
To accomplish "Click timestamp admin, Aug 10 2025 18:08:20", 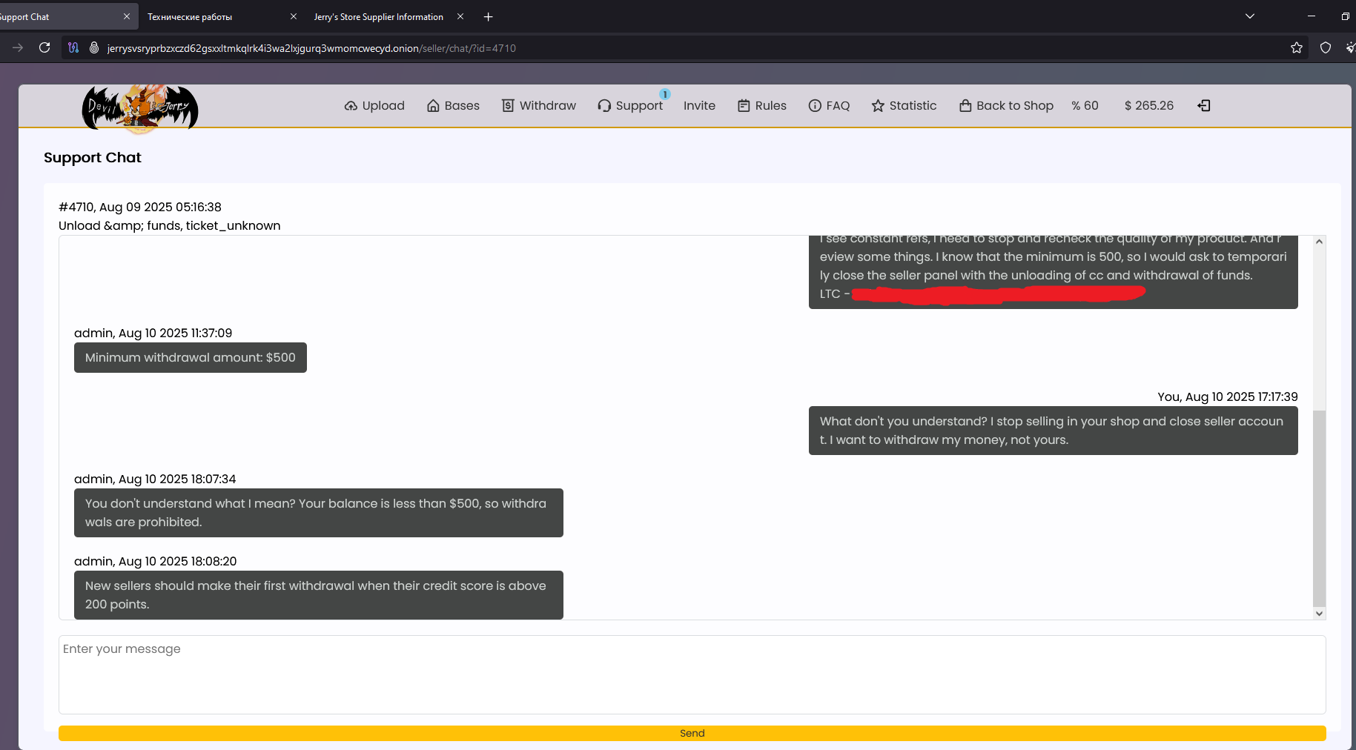I will pos(156,561).
